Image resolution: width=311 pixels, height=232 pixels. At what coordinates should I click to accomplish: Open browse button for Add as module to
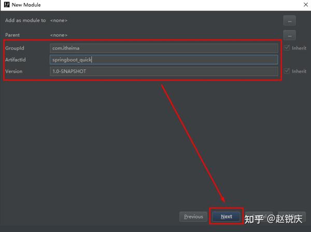[x=289, y=21]
